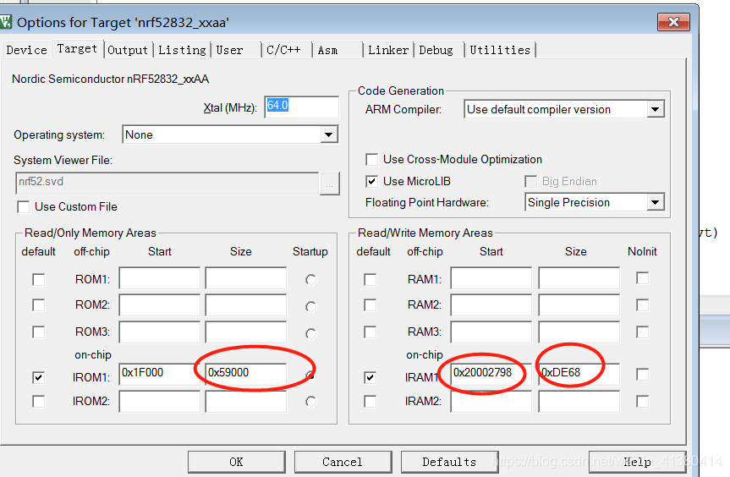Select ROM1 Startup radio button

(310, 280)
